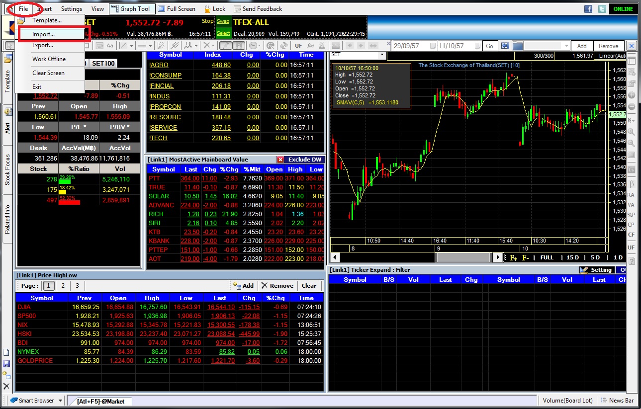Click Exclude DW in MostActive panel
641x409 pixels.
click(305, 160)
